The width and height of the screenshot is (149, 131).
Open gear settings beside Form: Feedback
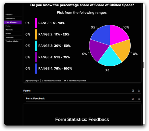click(x=139, y=99)
